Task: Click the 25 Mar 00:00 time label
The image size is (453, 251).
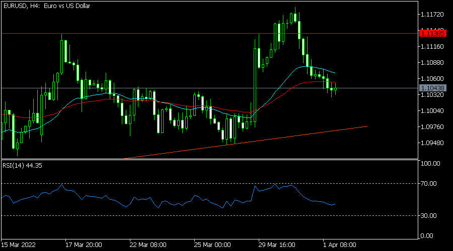Action: point(212,245)
